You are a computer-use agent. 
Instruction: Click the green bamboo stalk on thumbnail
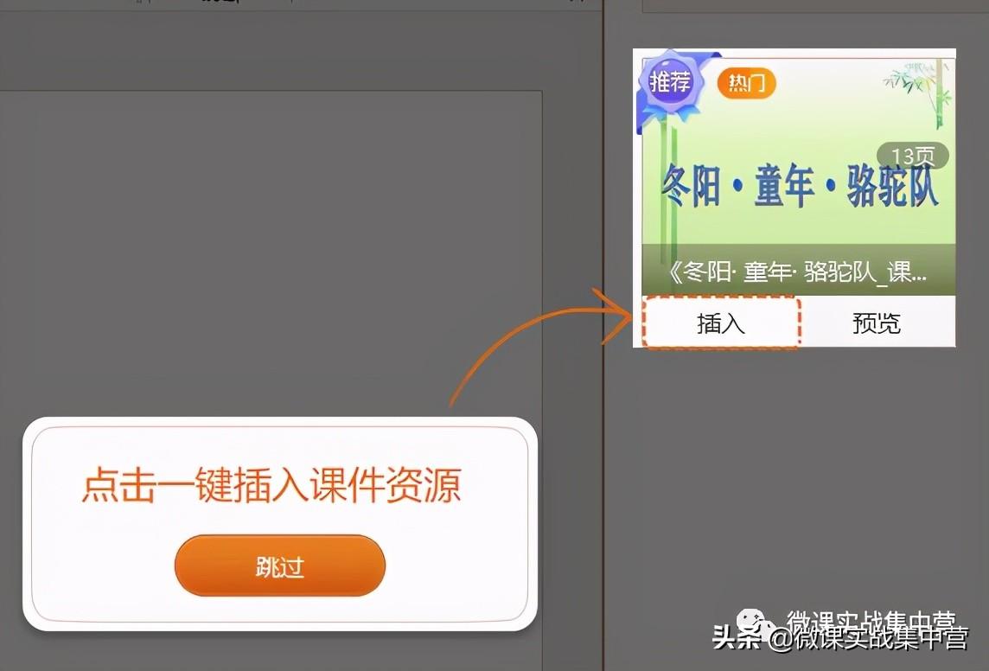[x=667, y=189]
